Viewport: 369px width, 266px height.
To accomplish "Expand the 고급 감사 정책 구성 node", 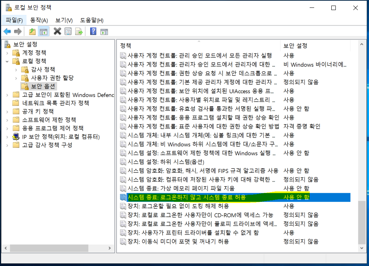I will (7, 145).
